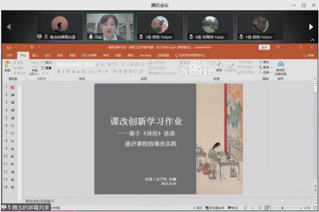Open the Insert ribbon tab
The height and width of the screenshot is (212, 319).
tap(35, 55)
